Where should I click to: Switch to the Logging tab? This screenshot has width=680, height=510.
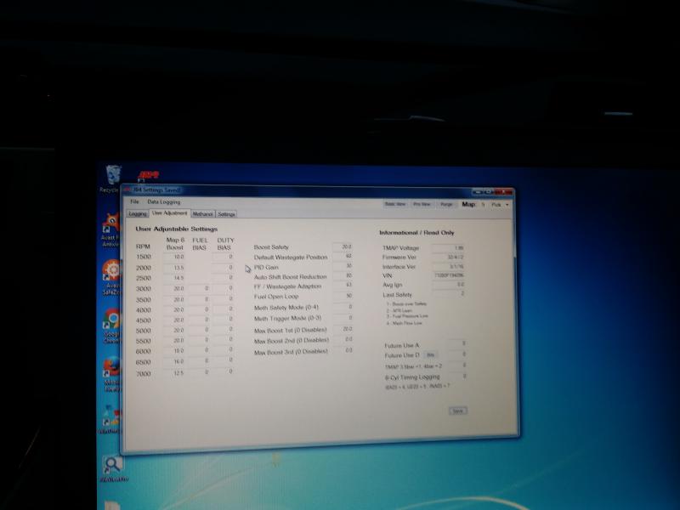click(x=138, y=214)
